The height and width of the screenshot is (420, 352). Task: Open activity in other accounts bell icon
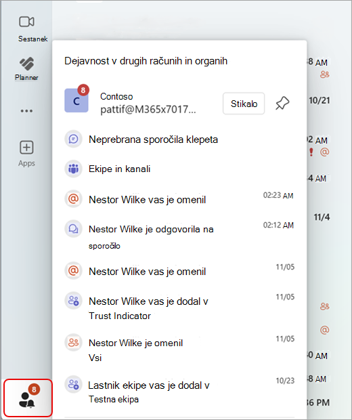28,398
